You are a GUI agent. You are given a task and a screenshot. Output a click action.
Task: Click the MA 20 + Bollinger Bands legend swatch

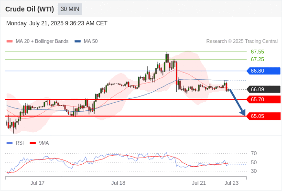(x=10, y=42)
